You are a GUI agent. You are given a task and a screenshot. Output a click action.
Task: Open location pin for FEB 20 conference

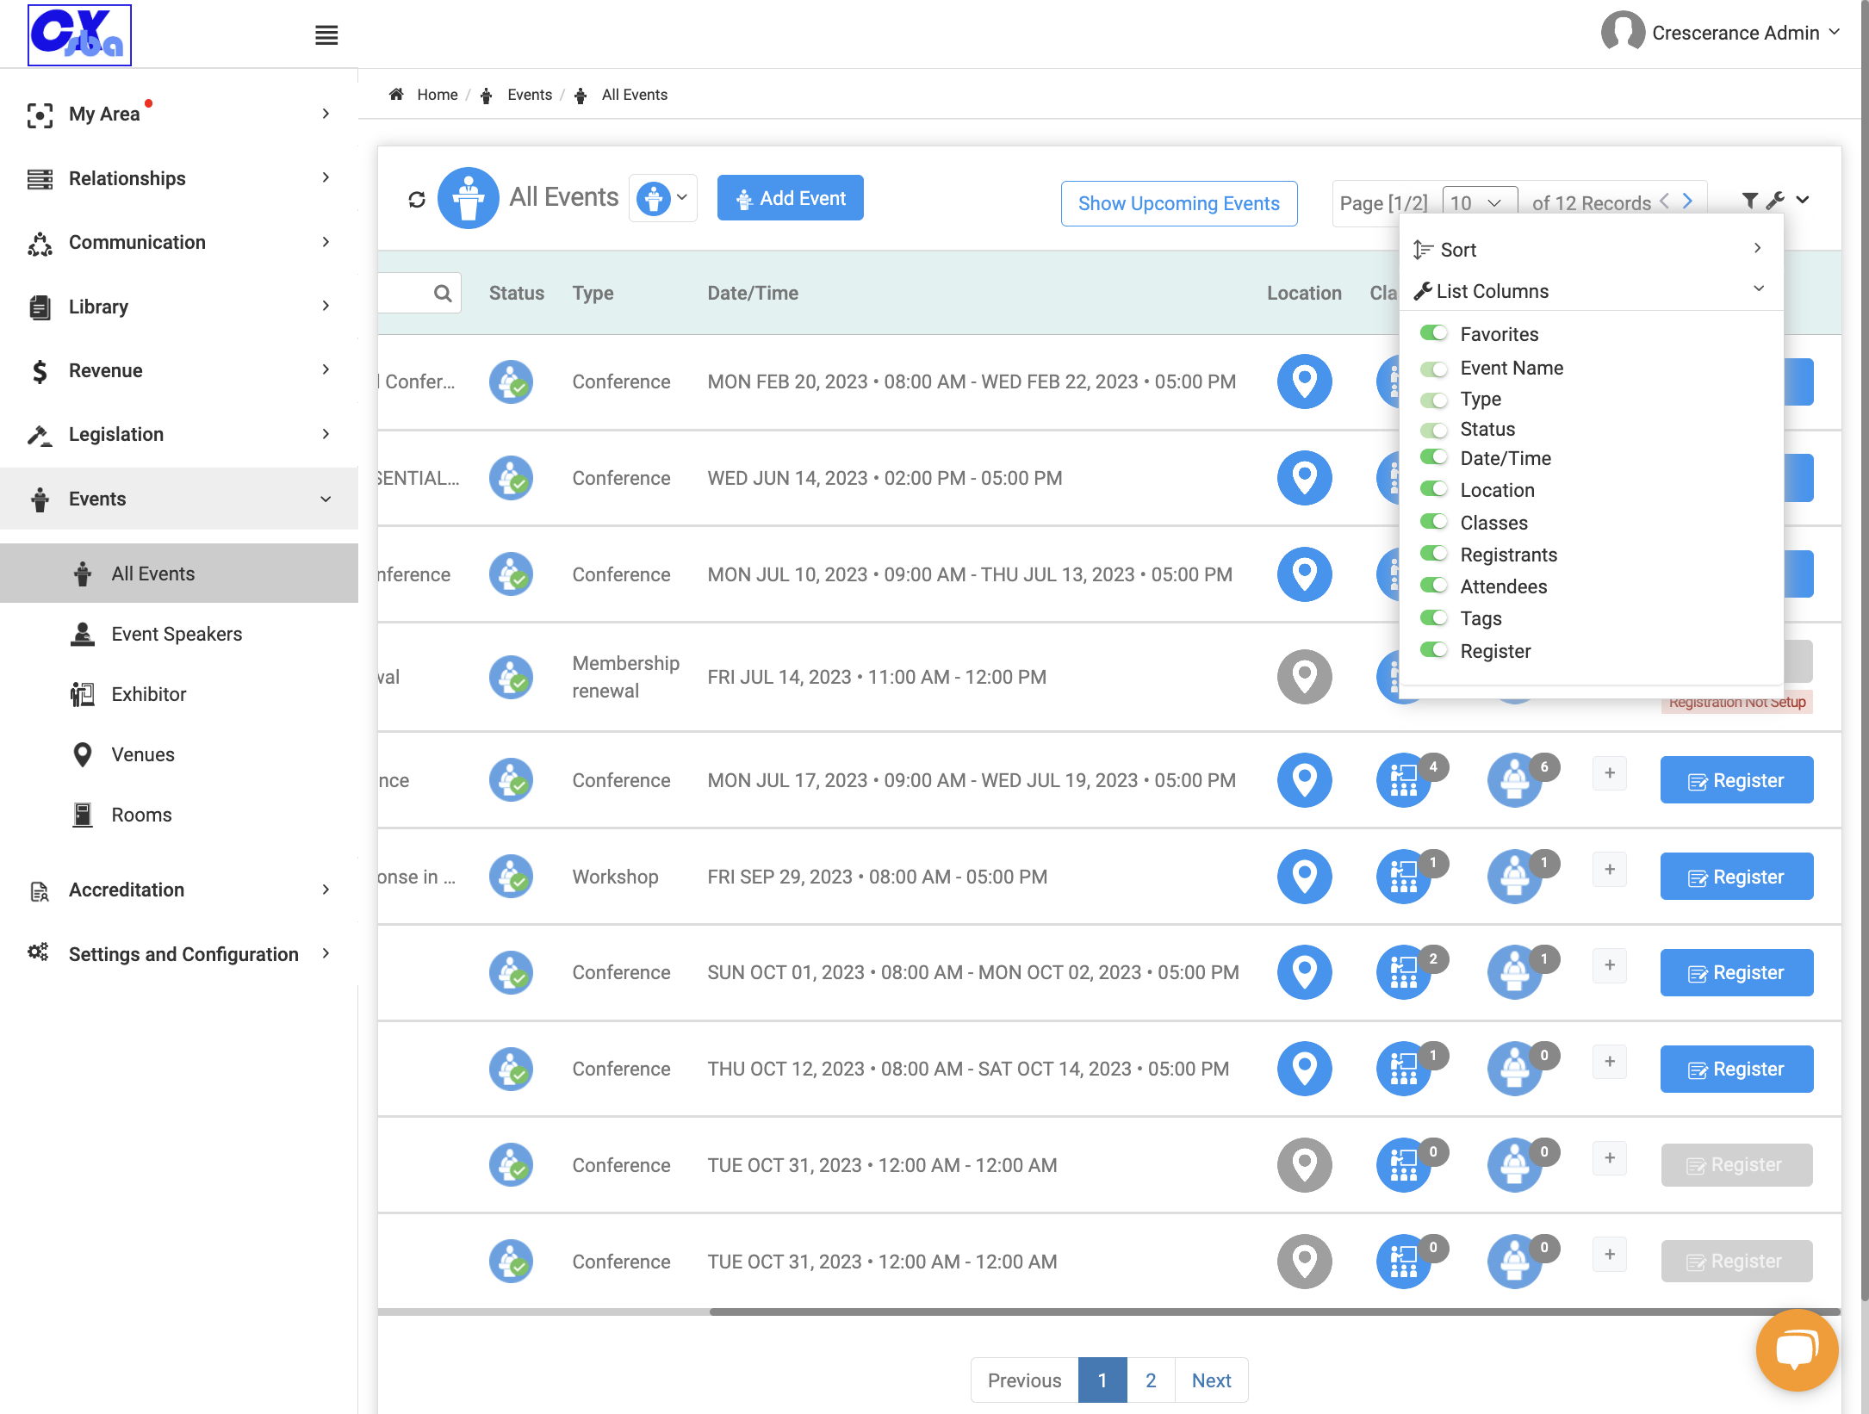click(1304, 381)
